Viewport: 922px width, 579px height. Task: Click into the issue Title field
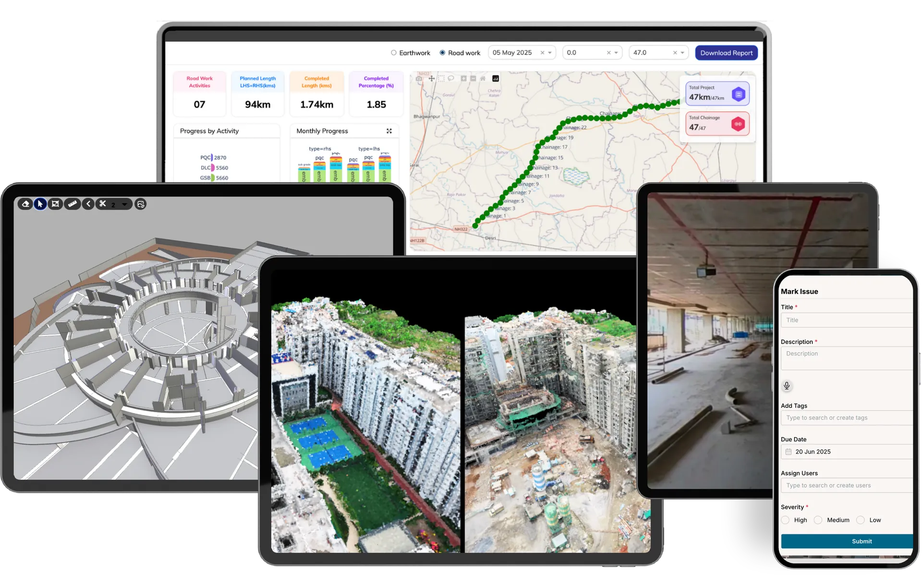847,320
